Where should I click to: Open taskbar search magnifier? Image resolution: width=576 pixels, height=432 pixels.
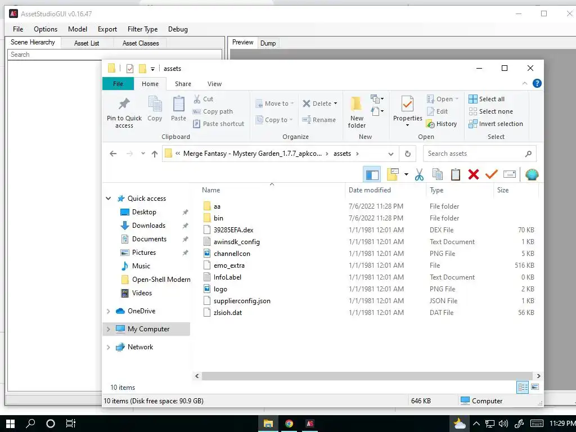[30, 424]
